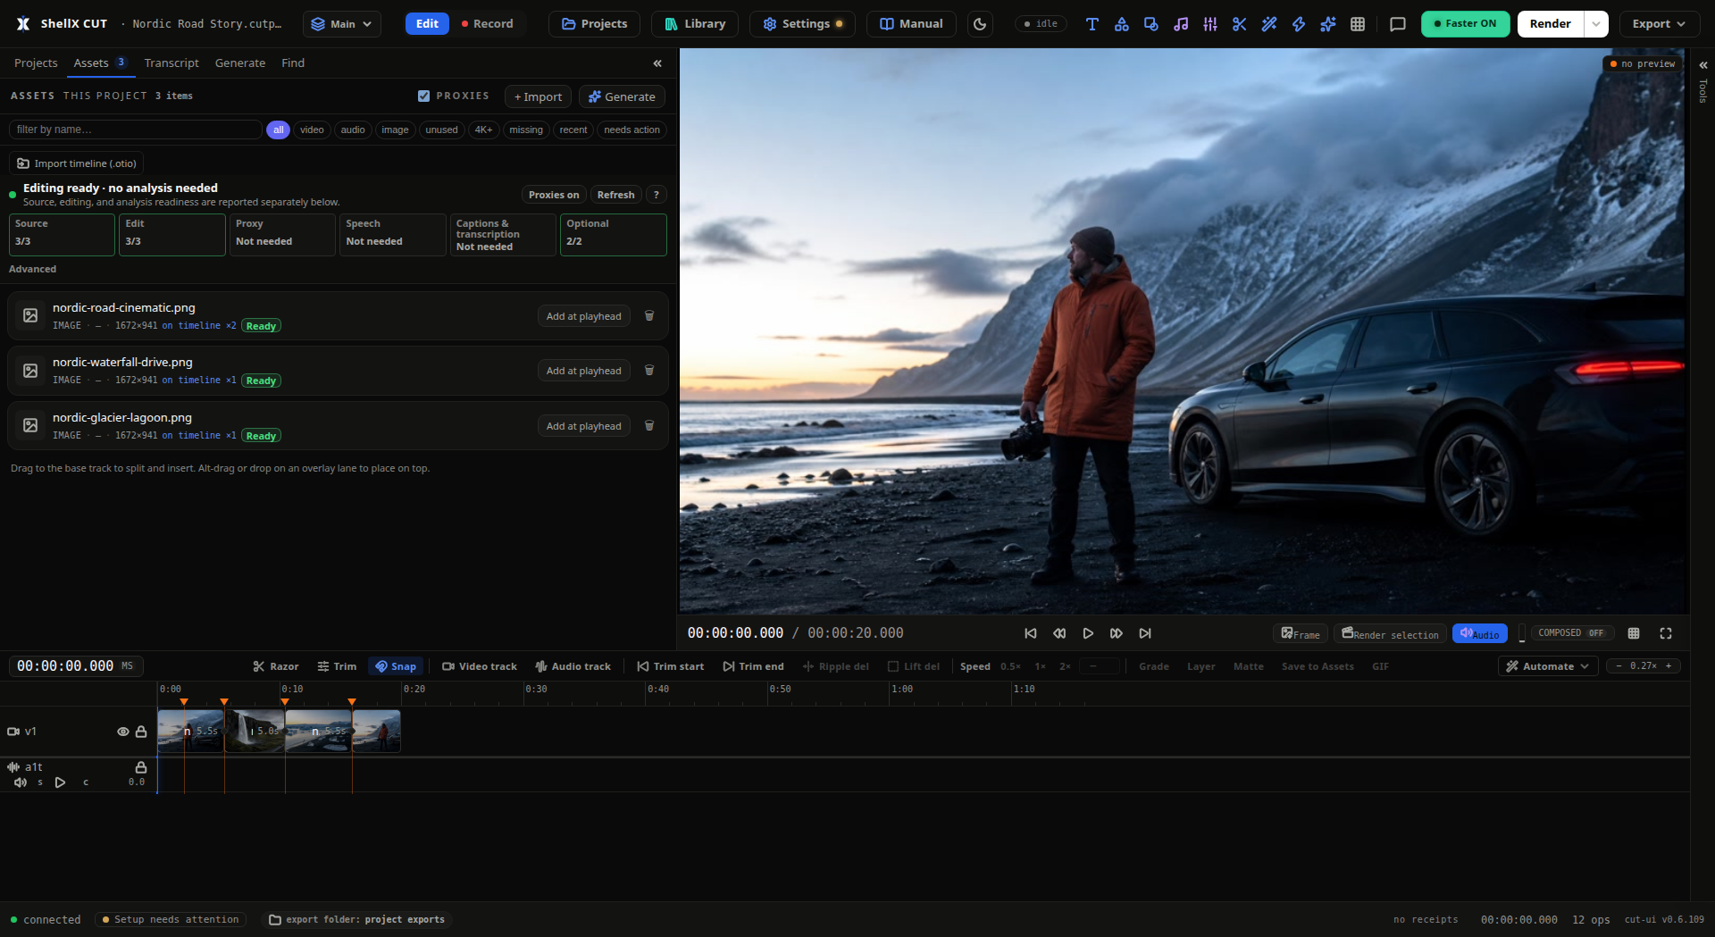Lock the a1t audio track
Image resolution: width=1715 pixels, height=937 pixels.
pyautogui.click(x=141, y=767)
